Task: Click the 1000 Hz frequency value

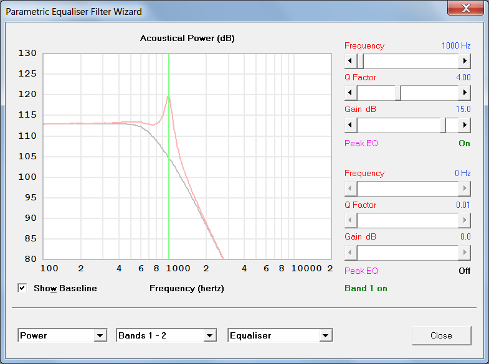Action: pos(456,45)
